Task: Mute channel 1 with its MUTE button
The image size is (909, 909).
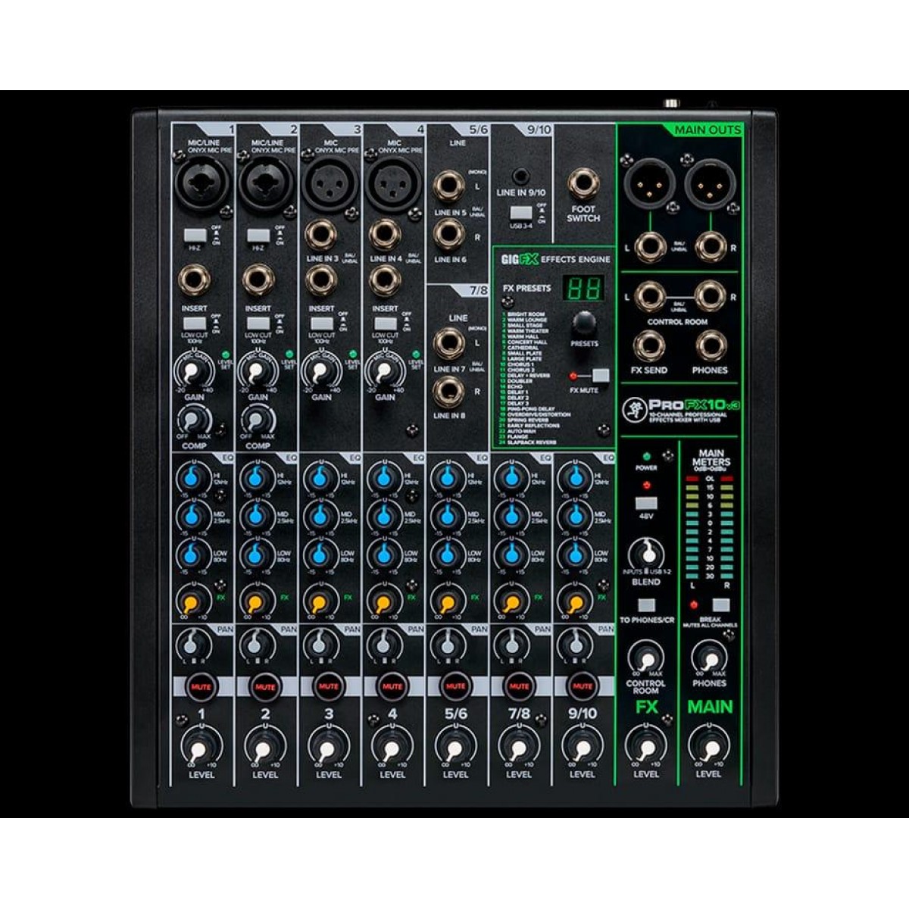Action: click(201, 686)
